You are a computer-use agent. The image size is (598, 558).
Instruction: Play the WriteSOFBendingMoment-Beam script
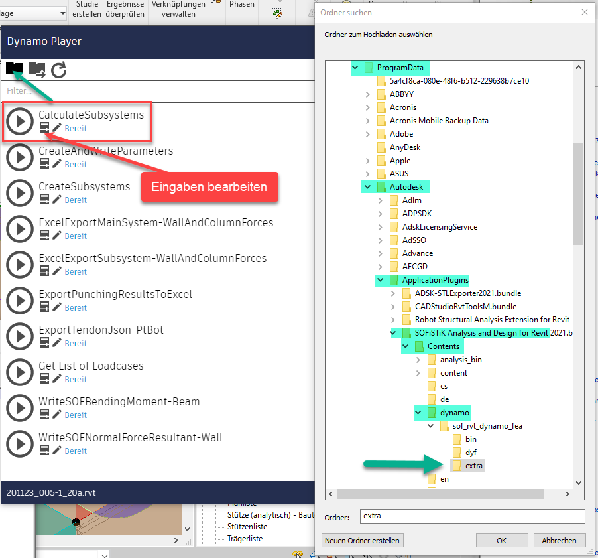21,408
